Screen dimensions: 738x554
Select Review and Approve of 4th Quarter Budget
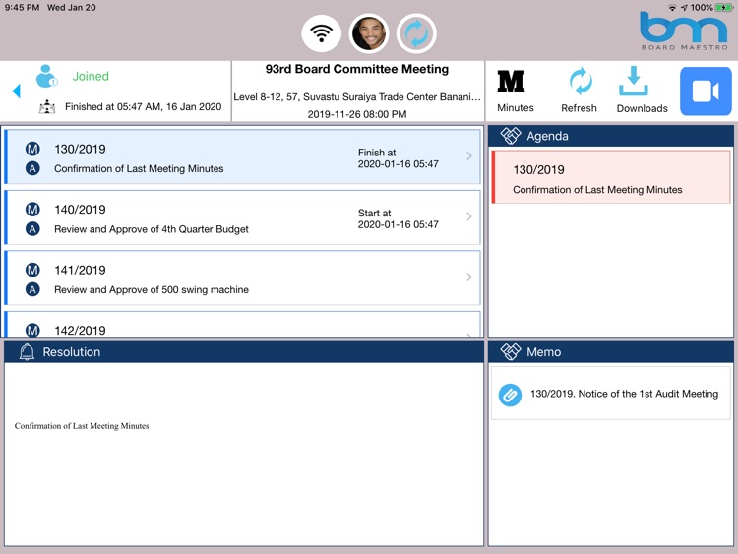242,217
